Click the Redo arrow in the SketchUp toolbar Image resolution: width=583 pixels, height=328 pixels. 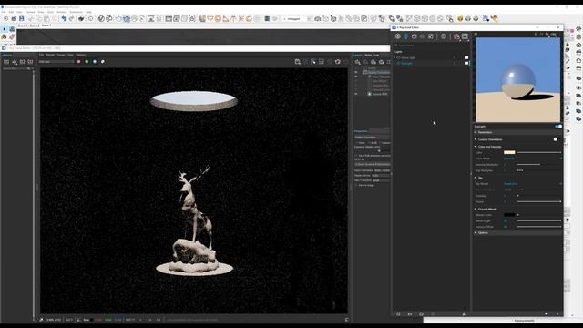click(x=72, y=18)
